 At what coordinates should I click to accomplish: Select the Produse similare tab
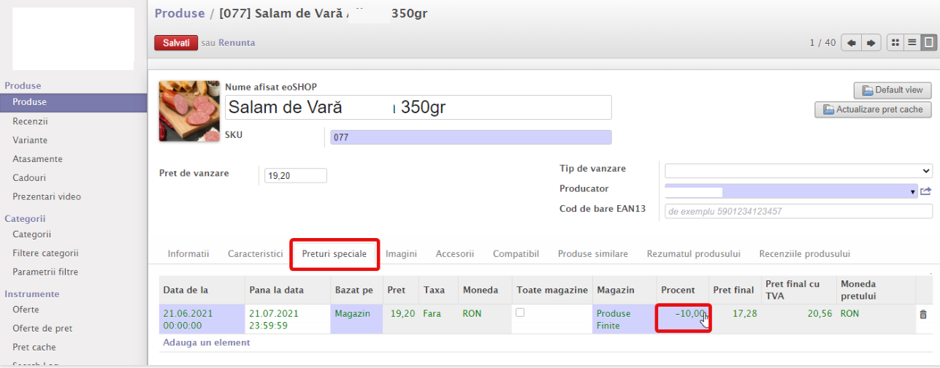pyautogui.click(x=592, y=254)
